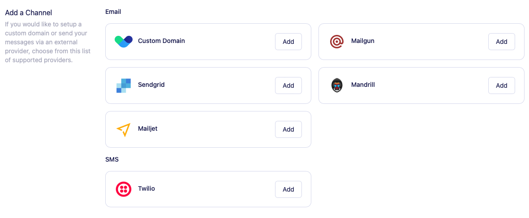This screenshot has width=529, height=218.
Task: Click the Custom Domain provider name
Action: (x=161, y=41)
